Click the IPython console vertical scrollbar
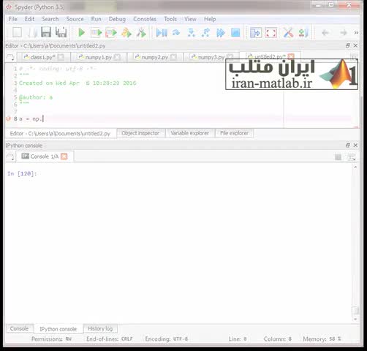 click(355, 243)
